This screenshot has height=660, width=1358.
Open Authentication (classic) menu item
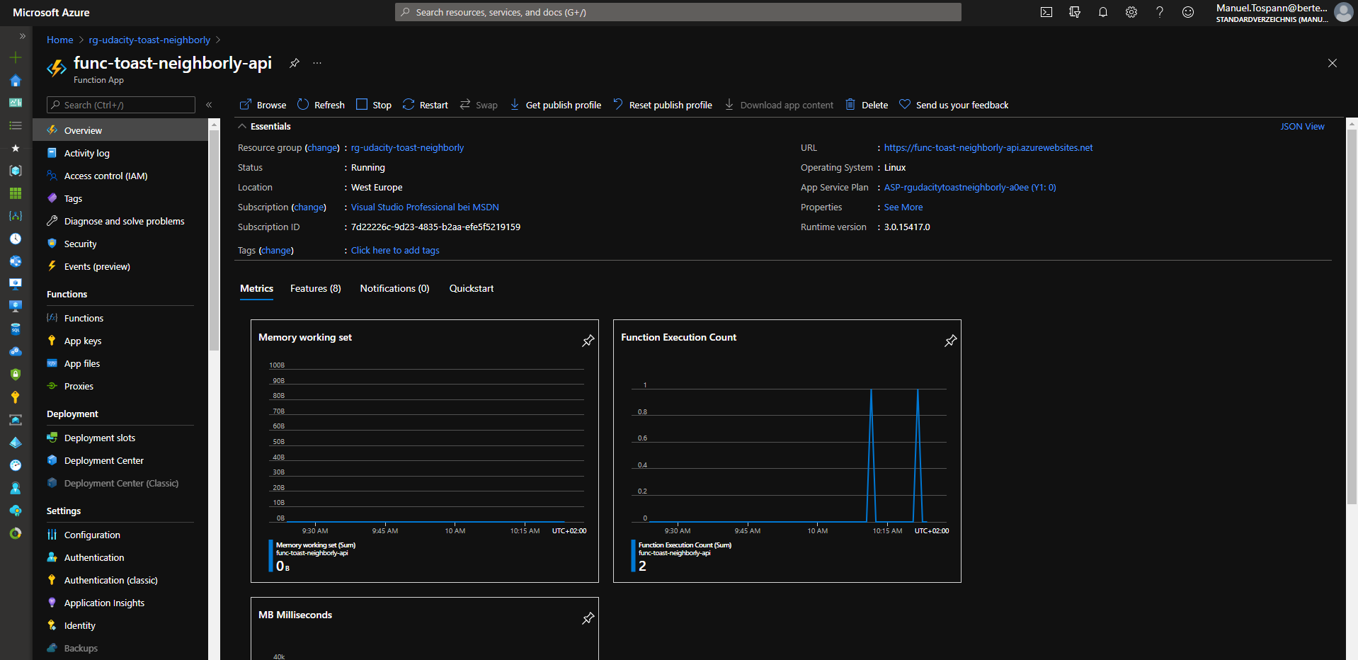tap(120, 580)
